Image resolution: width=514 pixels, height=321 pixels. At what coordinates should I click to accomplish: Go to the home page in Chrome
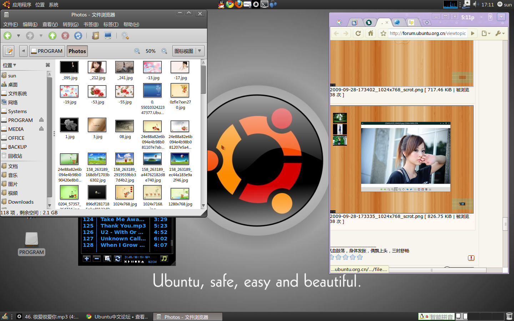click(371, 33)
